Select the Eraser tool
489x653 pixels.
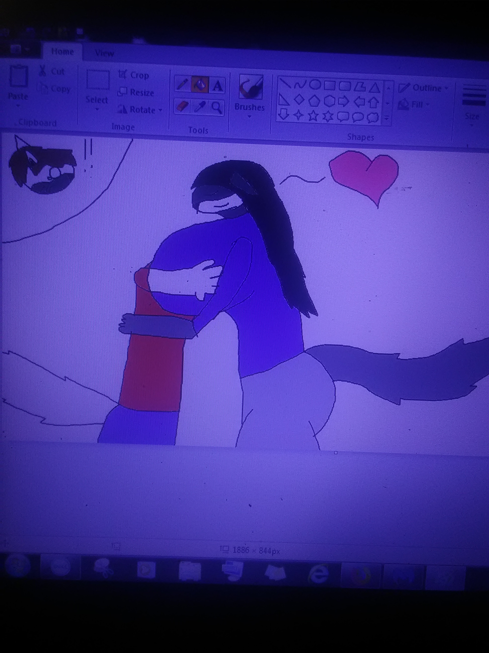182,107
